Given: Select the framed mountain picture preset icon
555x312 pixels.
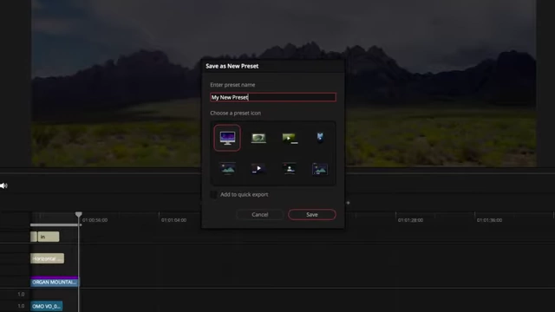Looking at the screenshot, I should (320, 169).
